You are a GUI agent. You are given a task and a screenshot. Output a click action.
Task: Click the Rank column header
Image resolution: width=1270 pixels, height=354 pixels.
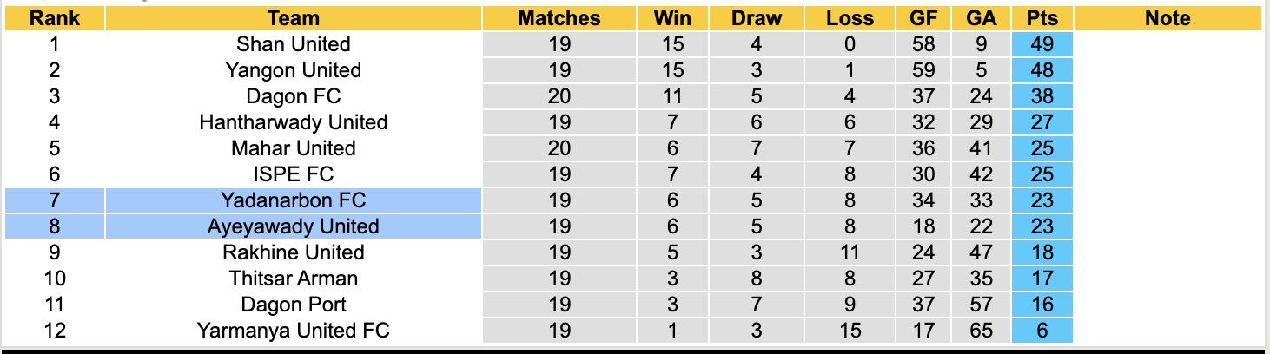pos(55,18)
